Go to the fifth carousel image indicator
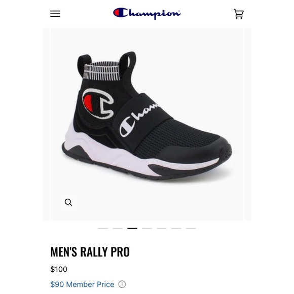This screenshot has height=294, width=294. 161,229
